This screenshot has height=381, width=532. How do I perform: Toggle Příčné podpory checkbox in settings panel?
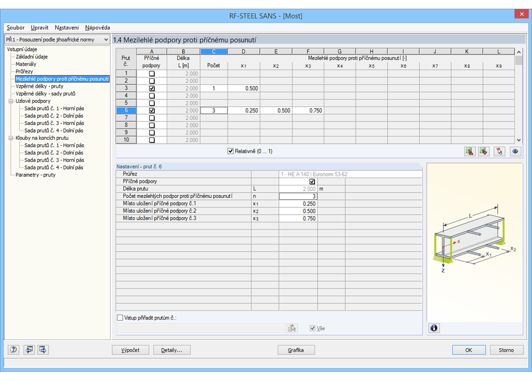[x=312, y=181]
